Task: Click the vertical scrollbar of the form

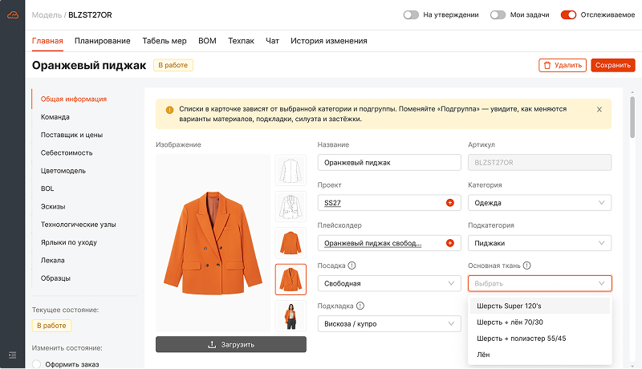Action: pyautogui.click(x=632, y=117)
